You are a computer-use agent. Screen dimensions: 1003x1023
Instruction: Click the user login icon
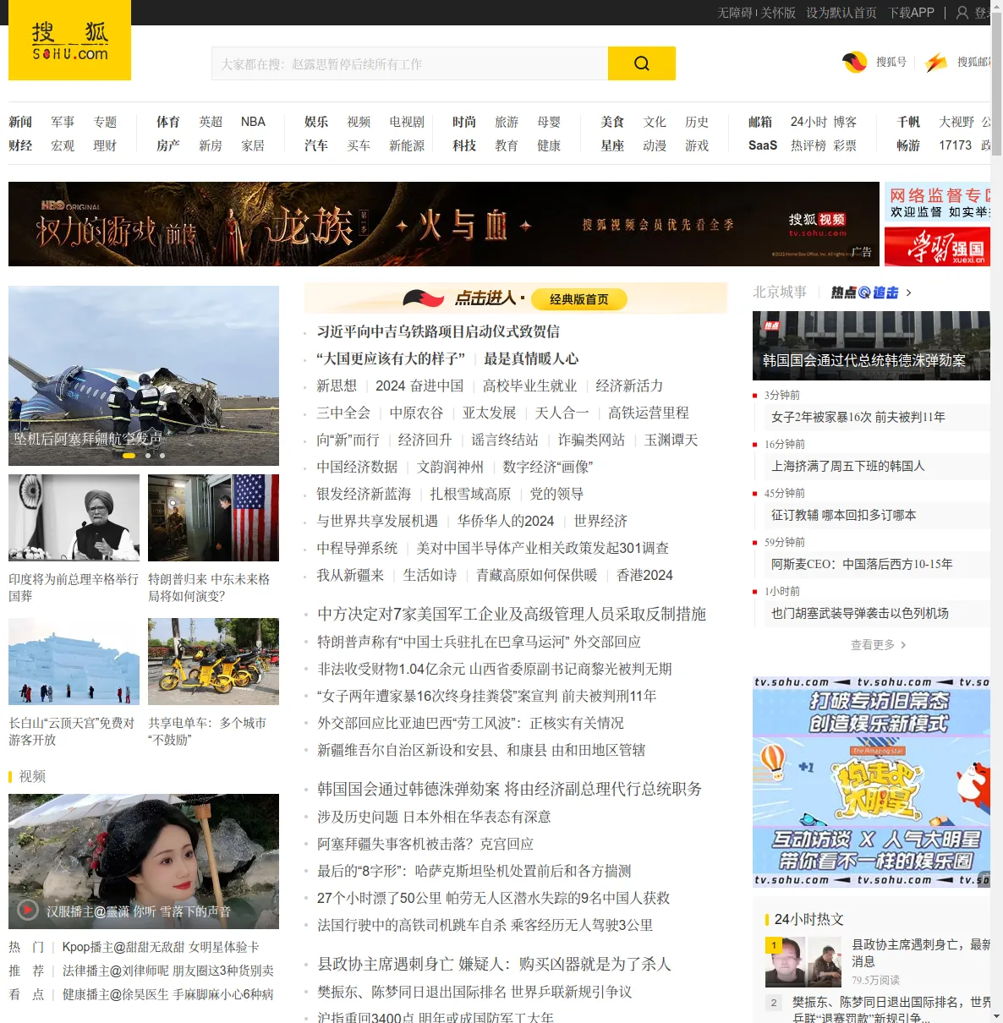tap(962, 13)
